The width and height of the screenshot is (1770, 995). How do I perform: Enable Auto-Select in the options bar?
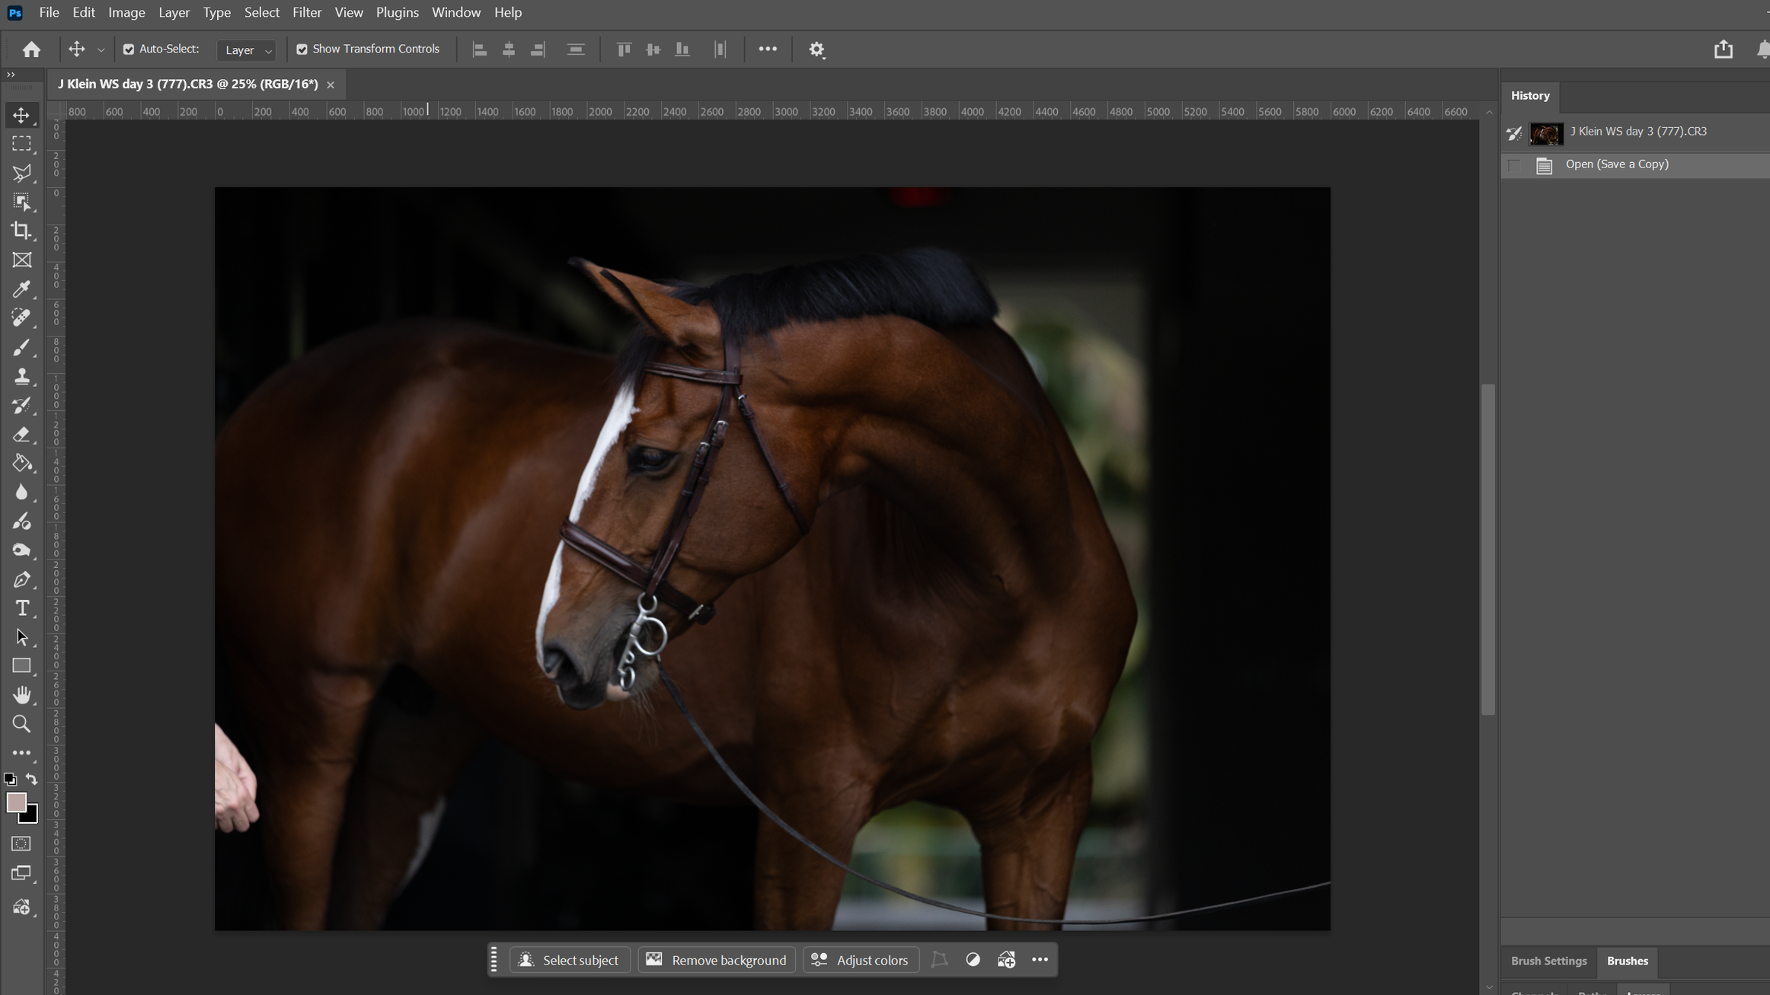[129, 49]
